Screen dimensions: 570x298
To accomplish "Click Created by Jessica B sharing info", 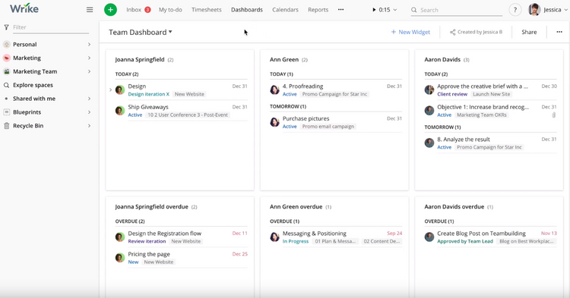I will click(x=476, y=32).
